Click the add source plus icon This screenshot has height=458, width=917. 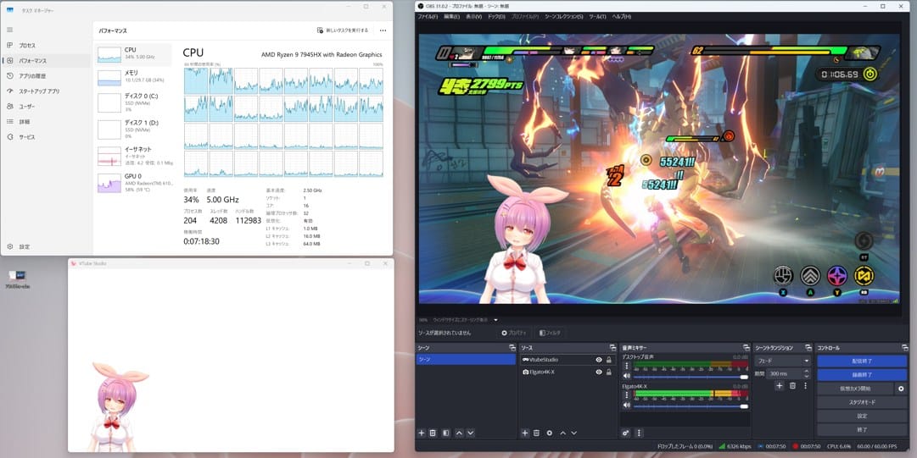click(x=524, y=433)
